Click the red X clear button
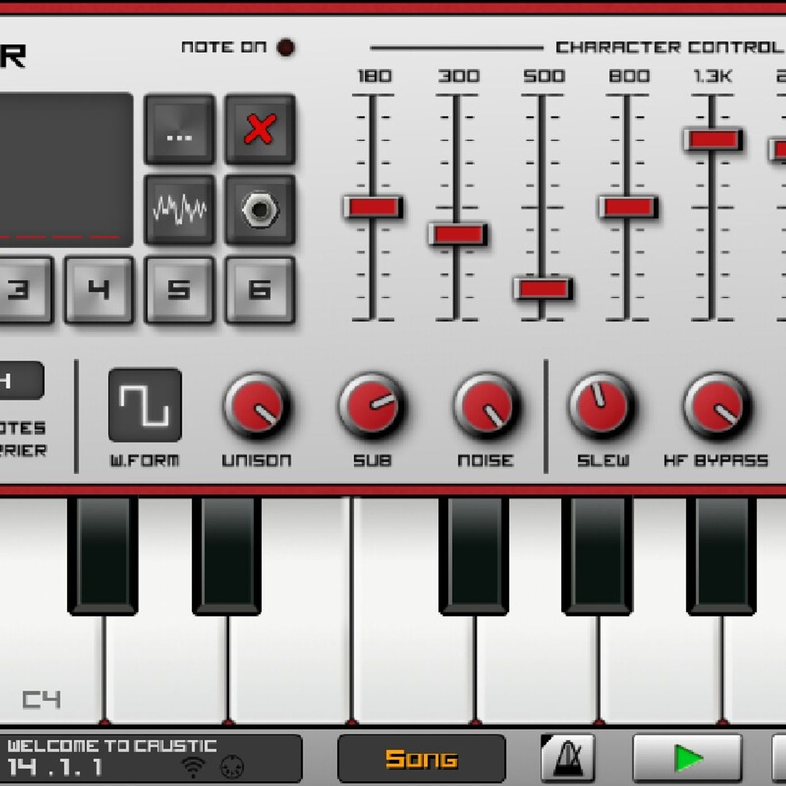The image size is (786, 786). click(x=260, y=129)
